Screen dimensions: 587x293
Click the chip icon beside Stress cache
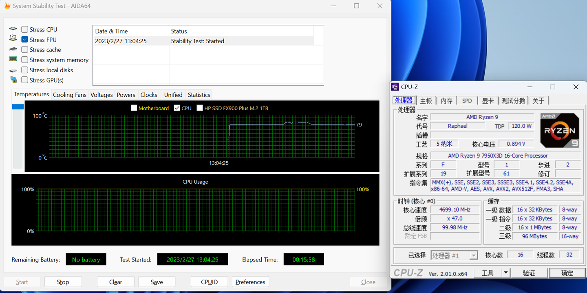tap(13, 49)
